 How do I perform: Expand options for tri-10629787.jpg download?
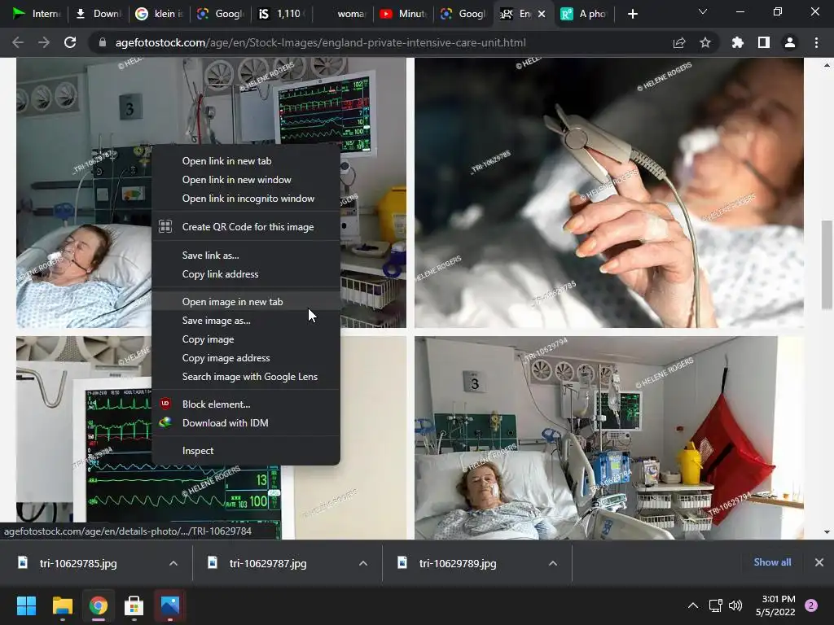[363, 563]
